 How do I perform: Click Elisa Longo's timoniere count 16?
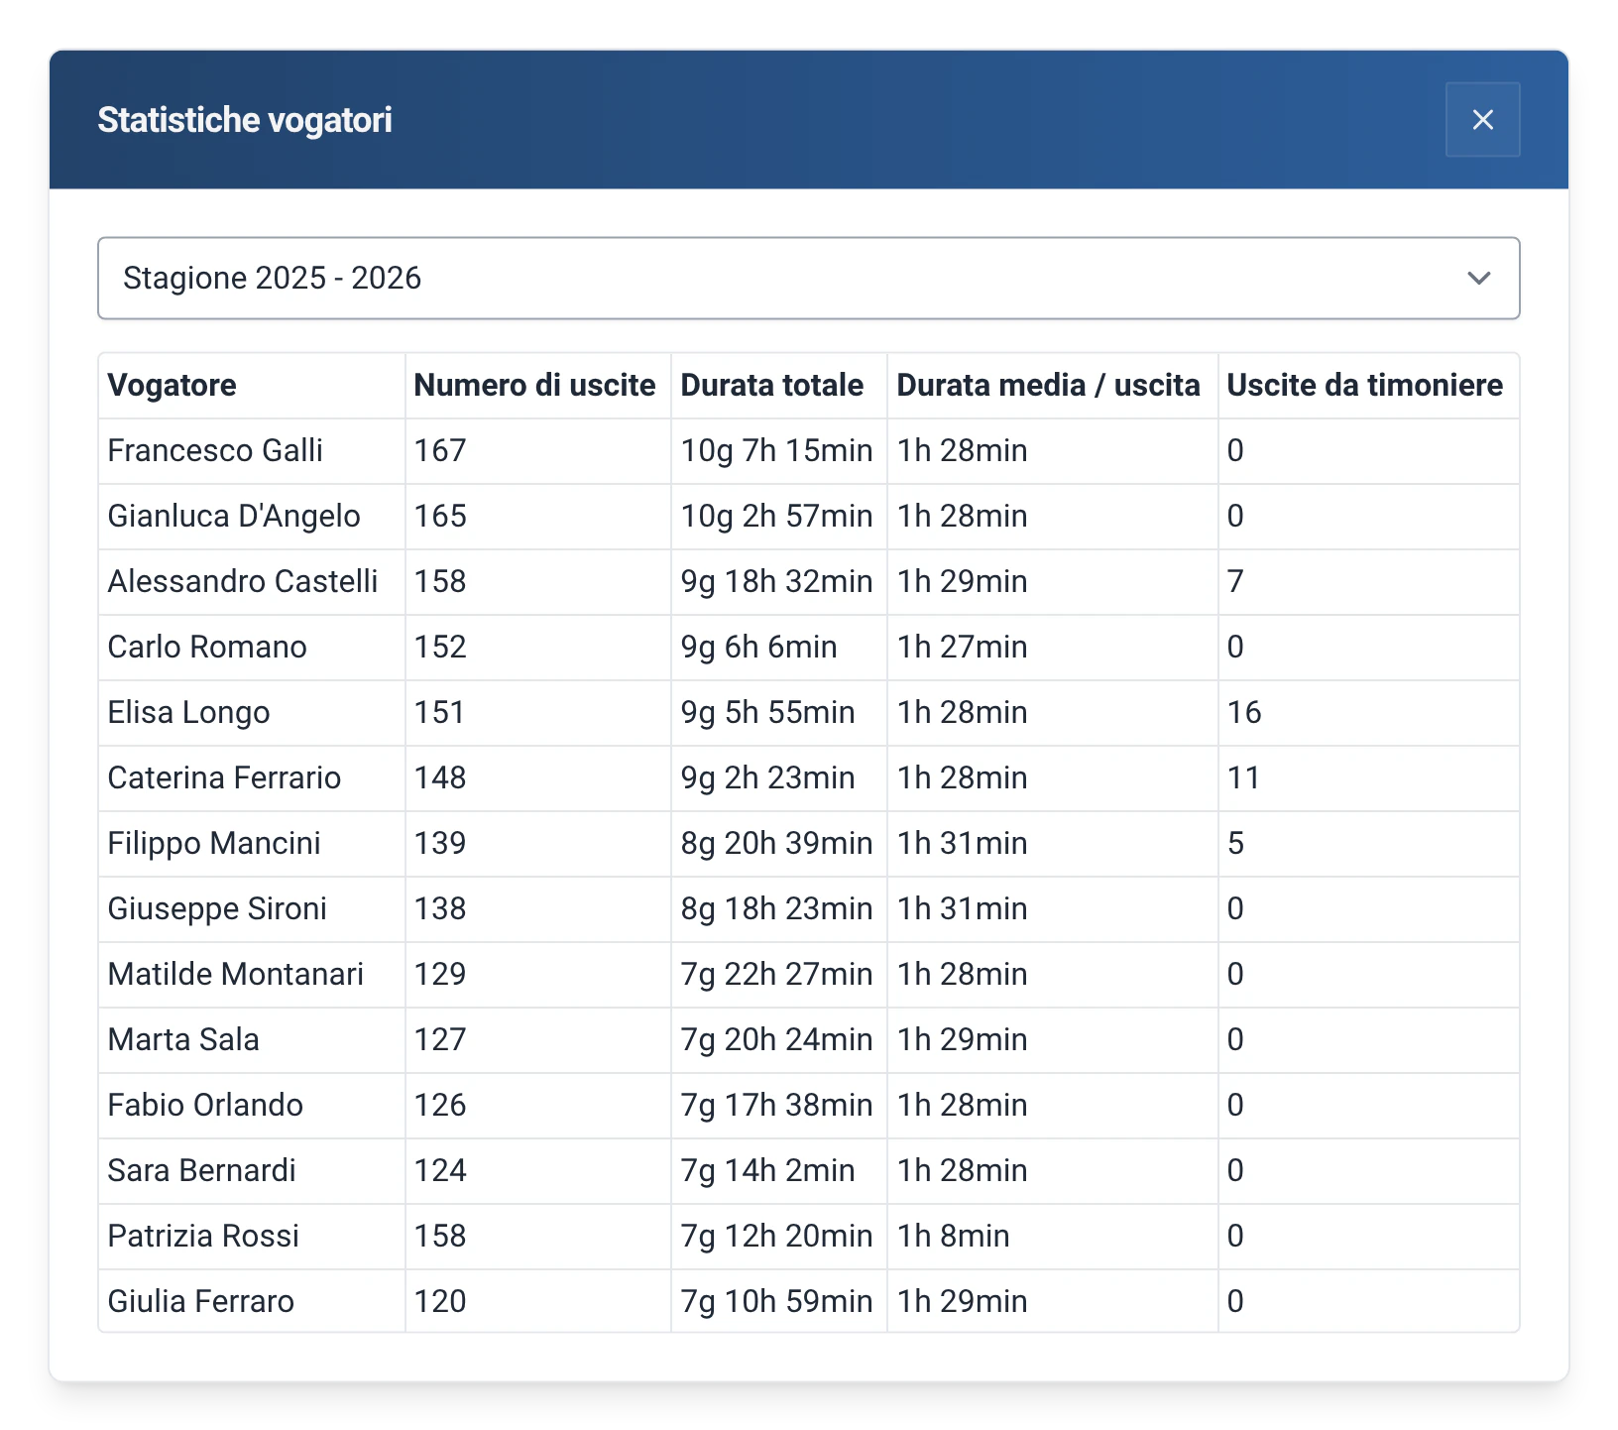pos(1244,712)
